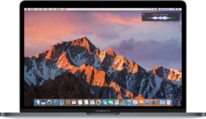
Task: Open the Finder menu
Action: (x=32, y=9)
